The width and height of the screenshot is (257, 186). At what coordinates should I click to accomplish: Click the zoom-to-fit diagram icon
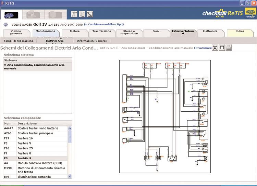[215, 48]
